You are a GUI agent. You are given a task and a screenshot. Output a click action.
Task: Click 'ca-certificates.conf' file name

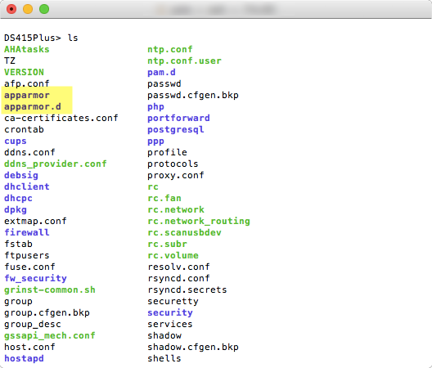click(61, 118)
